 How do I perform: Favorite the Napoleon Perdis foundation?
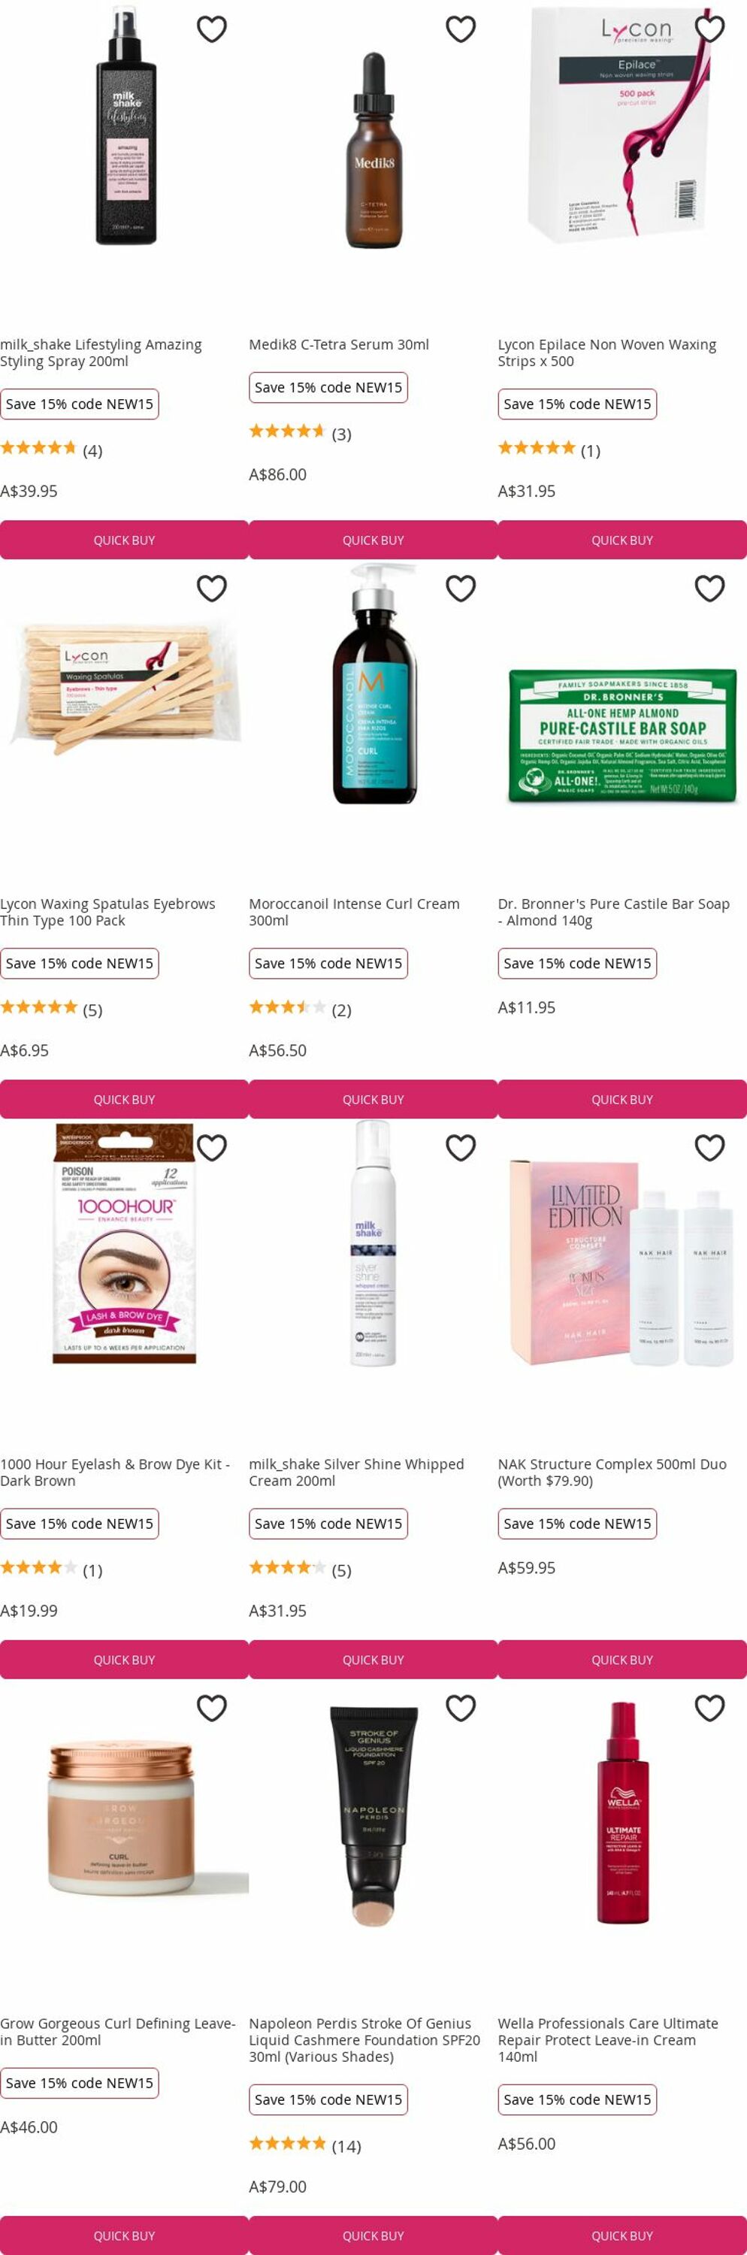460,1708
